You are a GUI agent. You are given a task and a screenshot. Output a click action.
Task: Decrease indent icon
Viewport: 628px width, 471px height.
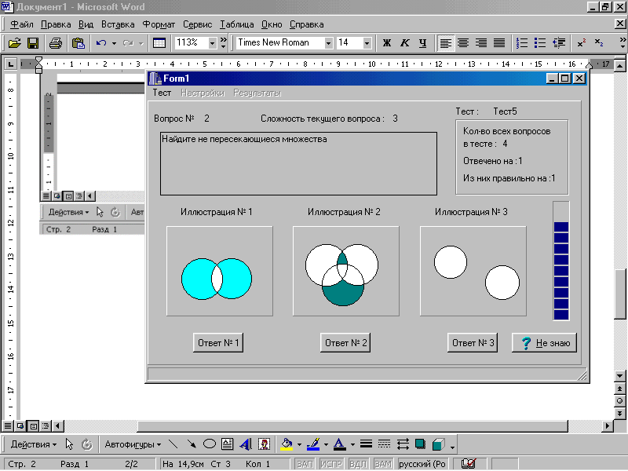559,43
